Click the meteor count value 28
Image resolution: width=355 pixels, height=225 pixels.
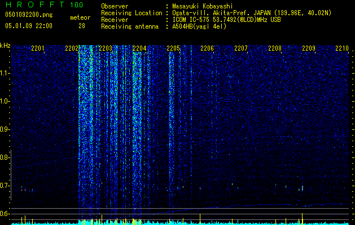click(82, 26)
